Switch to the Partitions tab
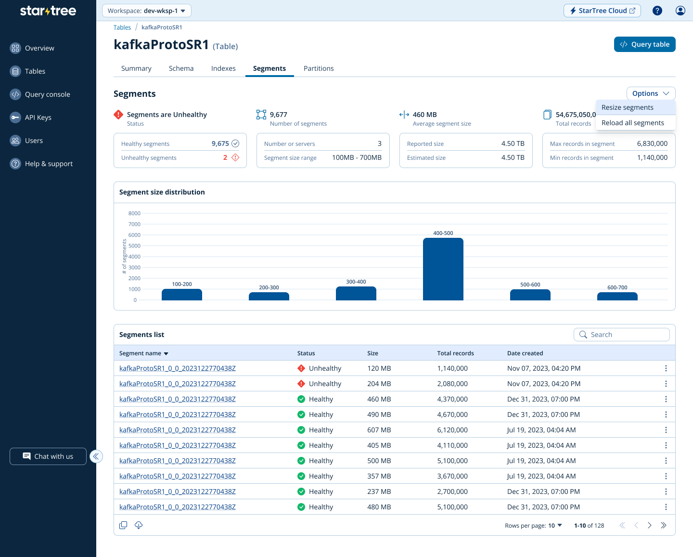Image resolution: width=693 pixels, height=557 pixels. click(319, 68)
